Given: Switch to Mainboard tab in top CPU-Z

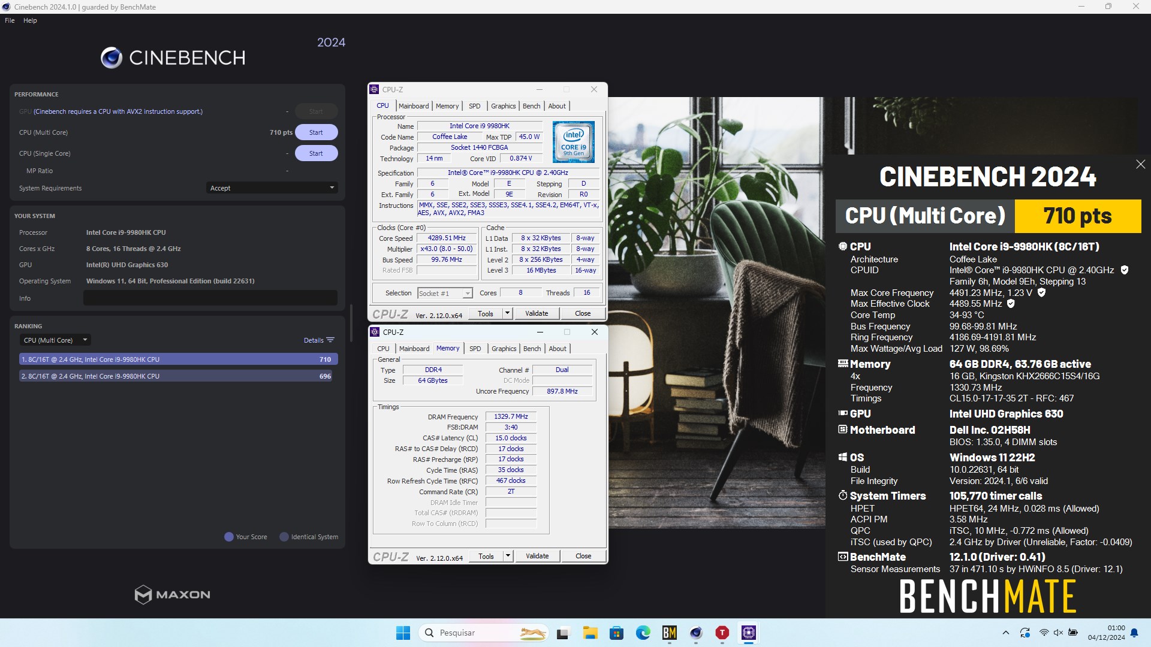Looking at the screenshot, I should [x=414, y=106].
